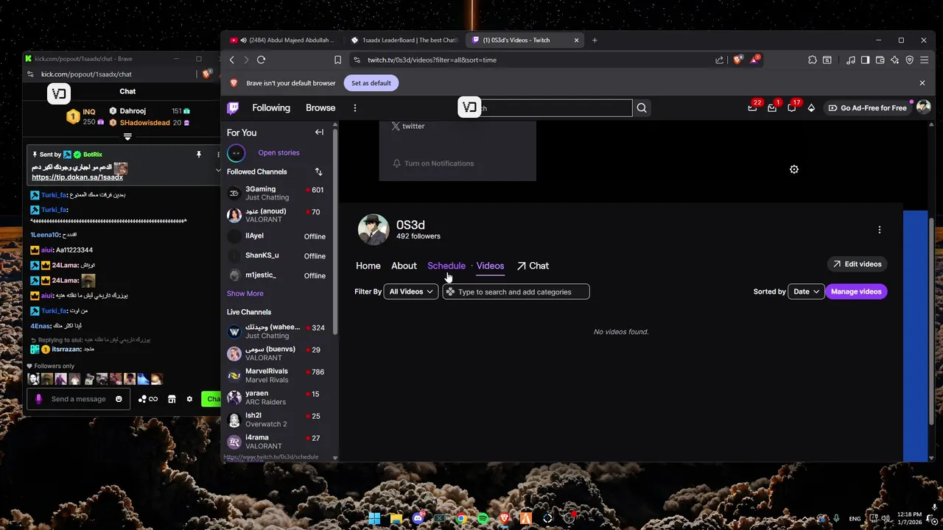Open Brave Wallet icon
The height and width of the screenshot is (530, 943).
point(880,60)
